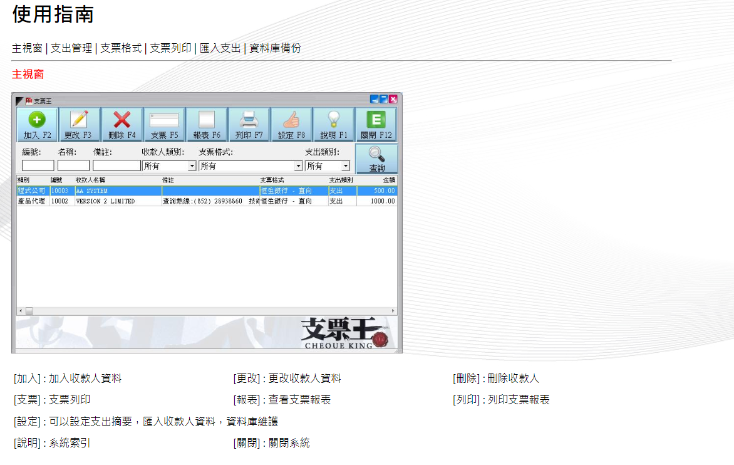Visit the 資料庫備份 backup guide link

pos(274,48)
